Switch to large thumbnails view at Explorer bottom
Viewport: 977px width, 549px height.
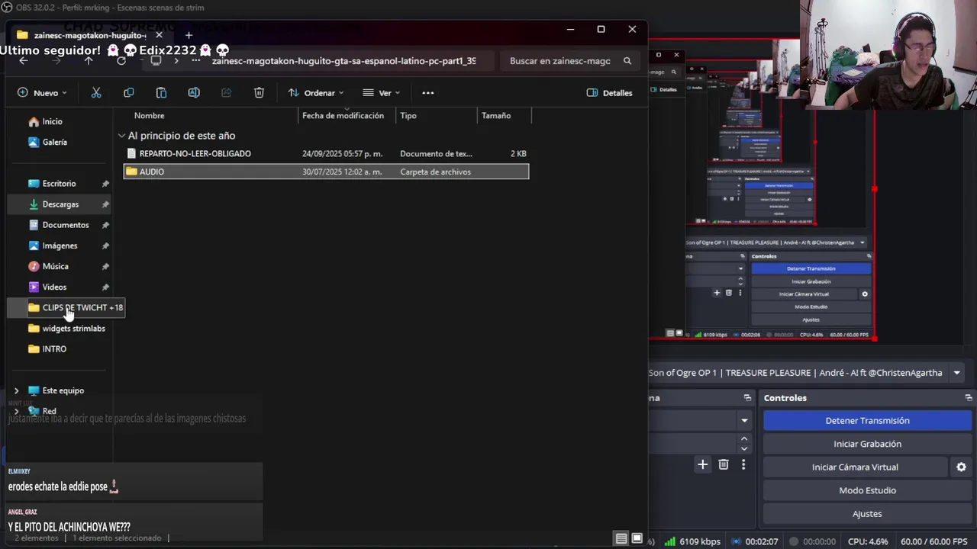pyautogui.click(x=637, y=538)
